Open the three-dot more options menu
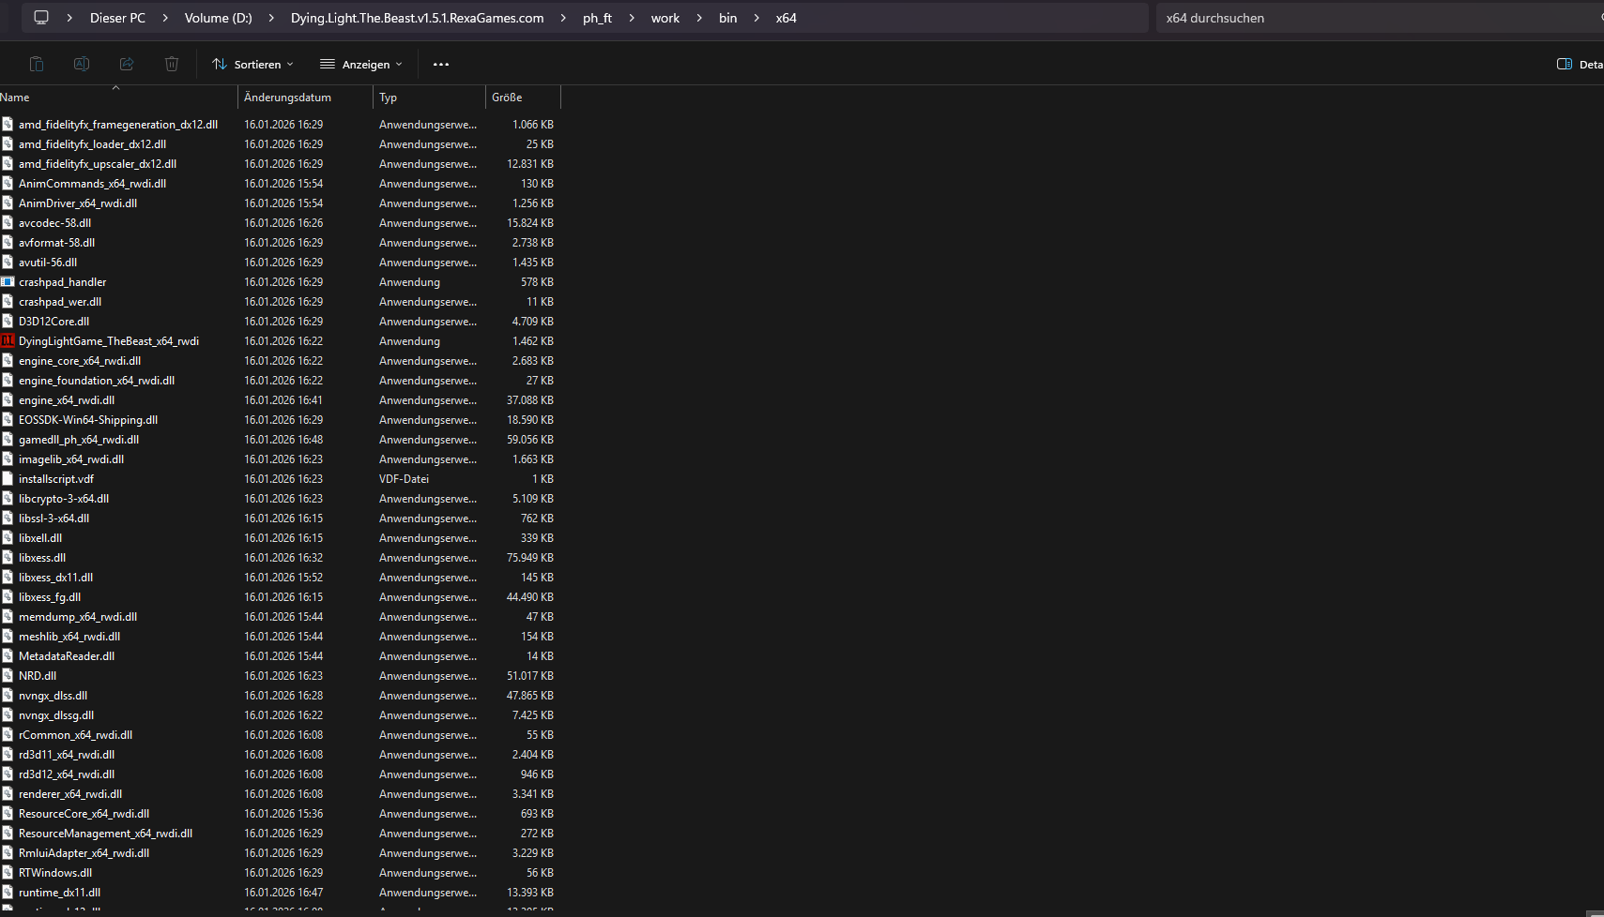The width and height of the screenshot is (1604, 917). pyautogui.click(x=441, y=65)
